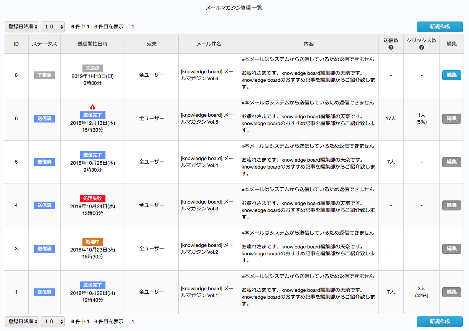The width and height of the screenshot is (469, 331).
Task: Click the 処理中 orange status badge
Action: (92, 242)
